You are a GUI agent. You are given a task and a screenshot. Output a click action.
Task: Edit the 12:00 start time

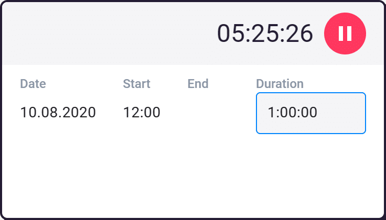tap(142, 113)
